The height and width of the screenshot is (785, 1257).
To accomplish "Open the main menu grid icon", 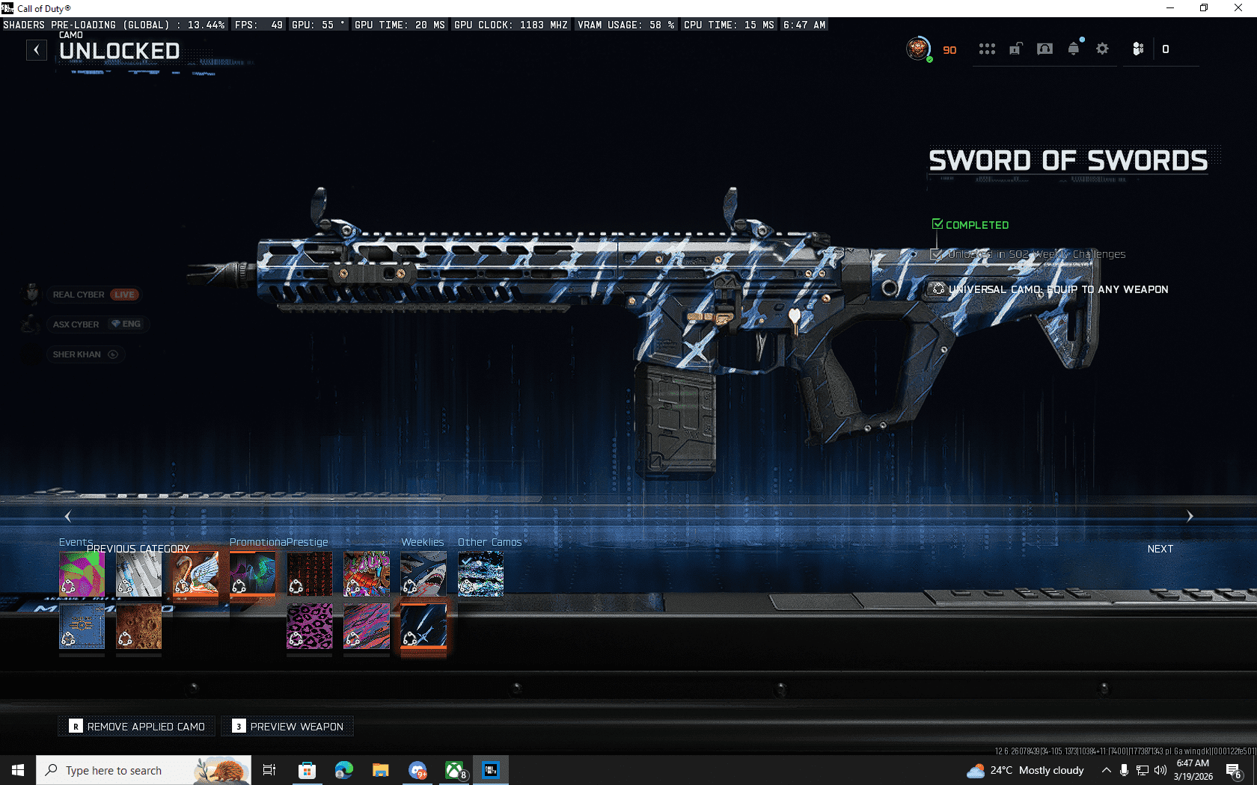I will coord(987,49).
